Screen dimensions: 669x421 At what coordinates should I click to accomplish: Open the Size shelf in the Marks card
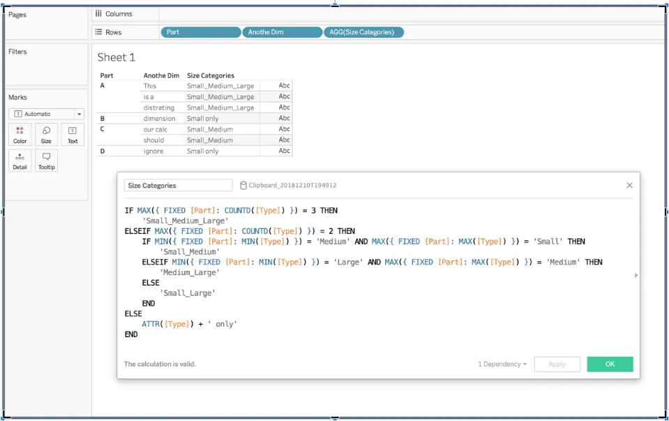click(46, 134)
